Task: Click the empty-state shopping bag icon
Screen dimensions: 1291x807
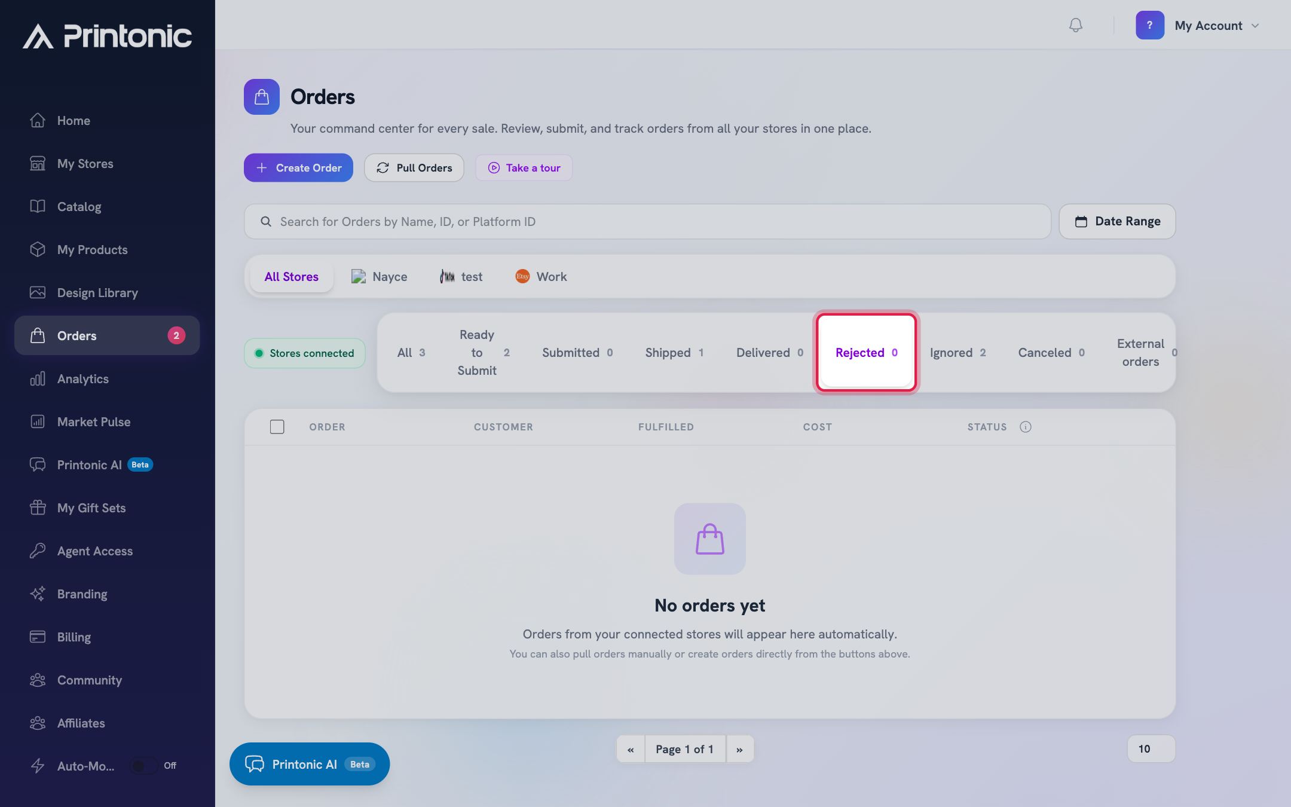Action: coord(710,539)
